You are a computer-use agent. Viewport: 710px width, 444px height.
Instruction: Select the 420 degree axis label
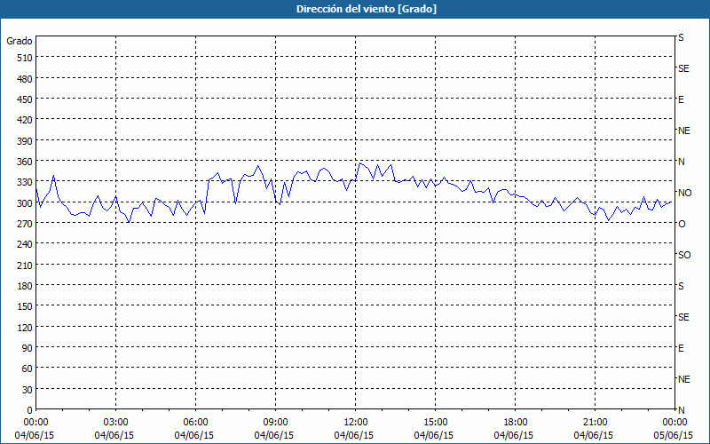tap(26, 120)
